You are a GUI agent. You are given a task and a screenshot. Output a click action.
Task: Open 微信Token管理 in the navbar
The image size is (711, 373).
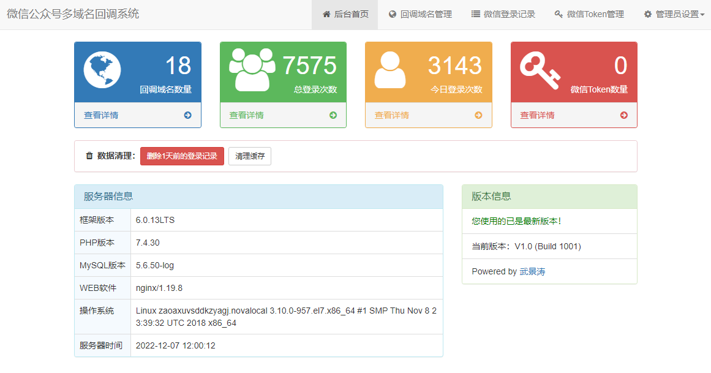click(x=589, y=14)
